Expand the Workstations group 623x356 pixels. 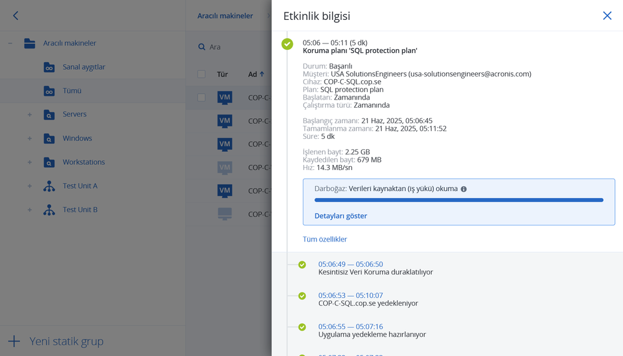point(29,162)
